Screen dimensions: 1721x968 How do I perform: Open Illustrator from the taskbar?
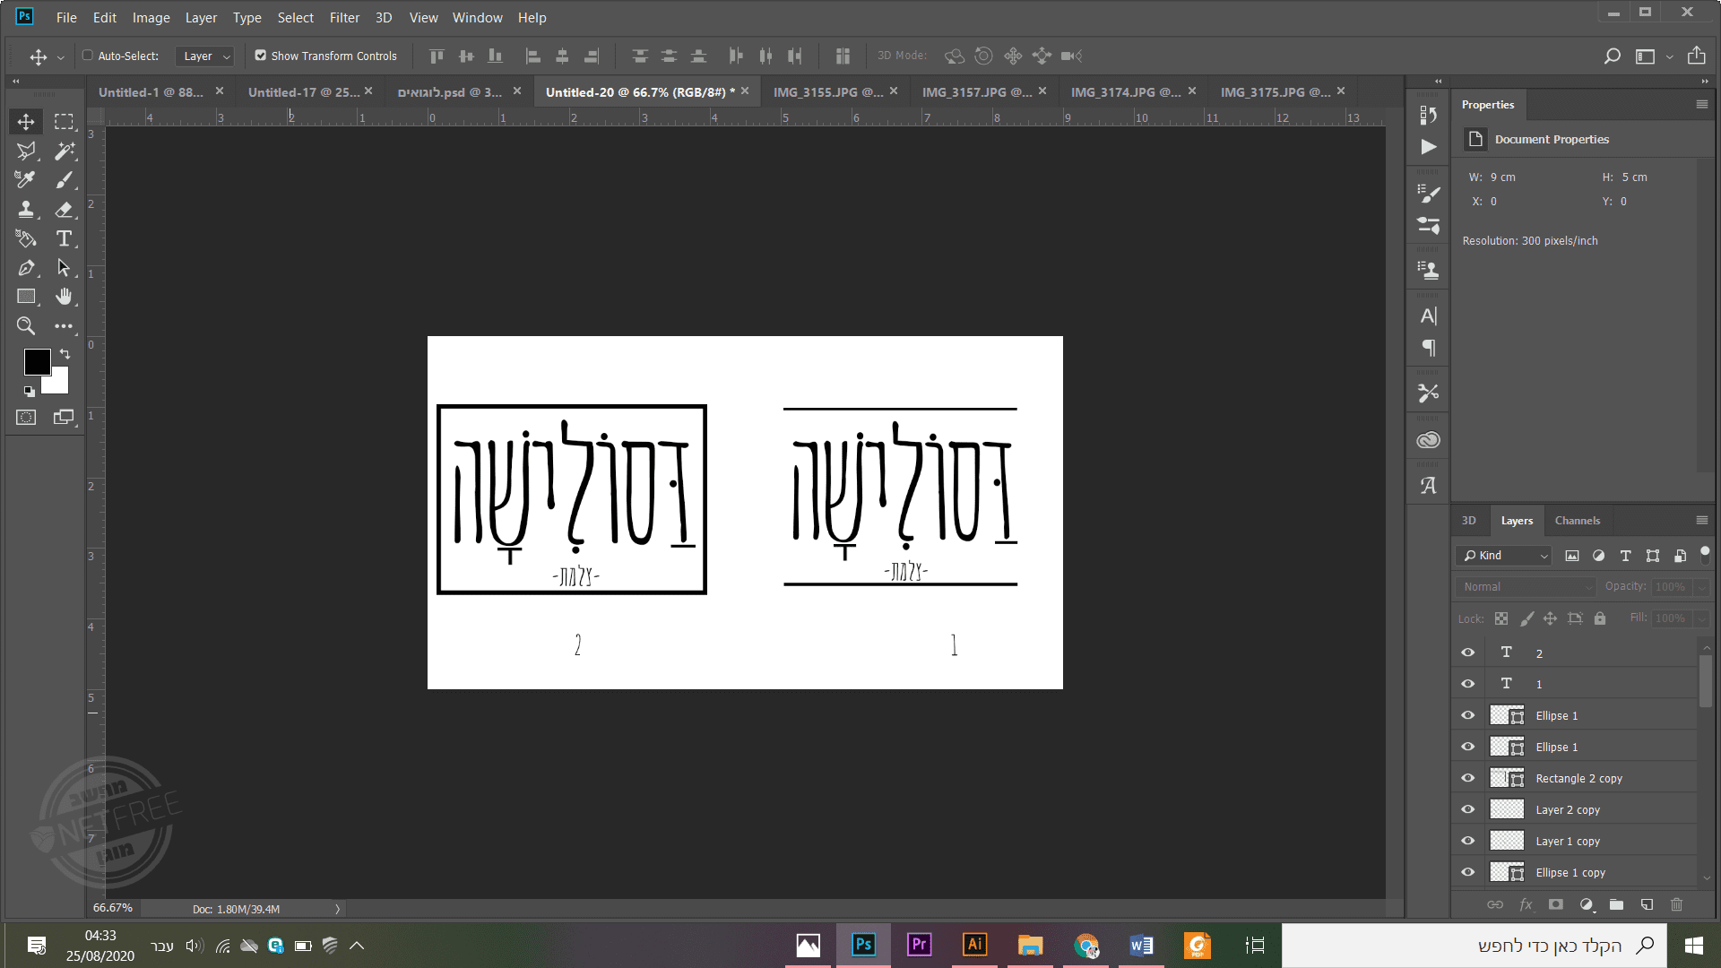click(974, 945)
